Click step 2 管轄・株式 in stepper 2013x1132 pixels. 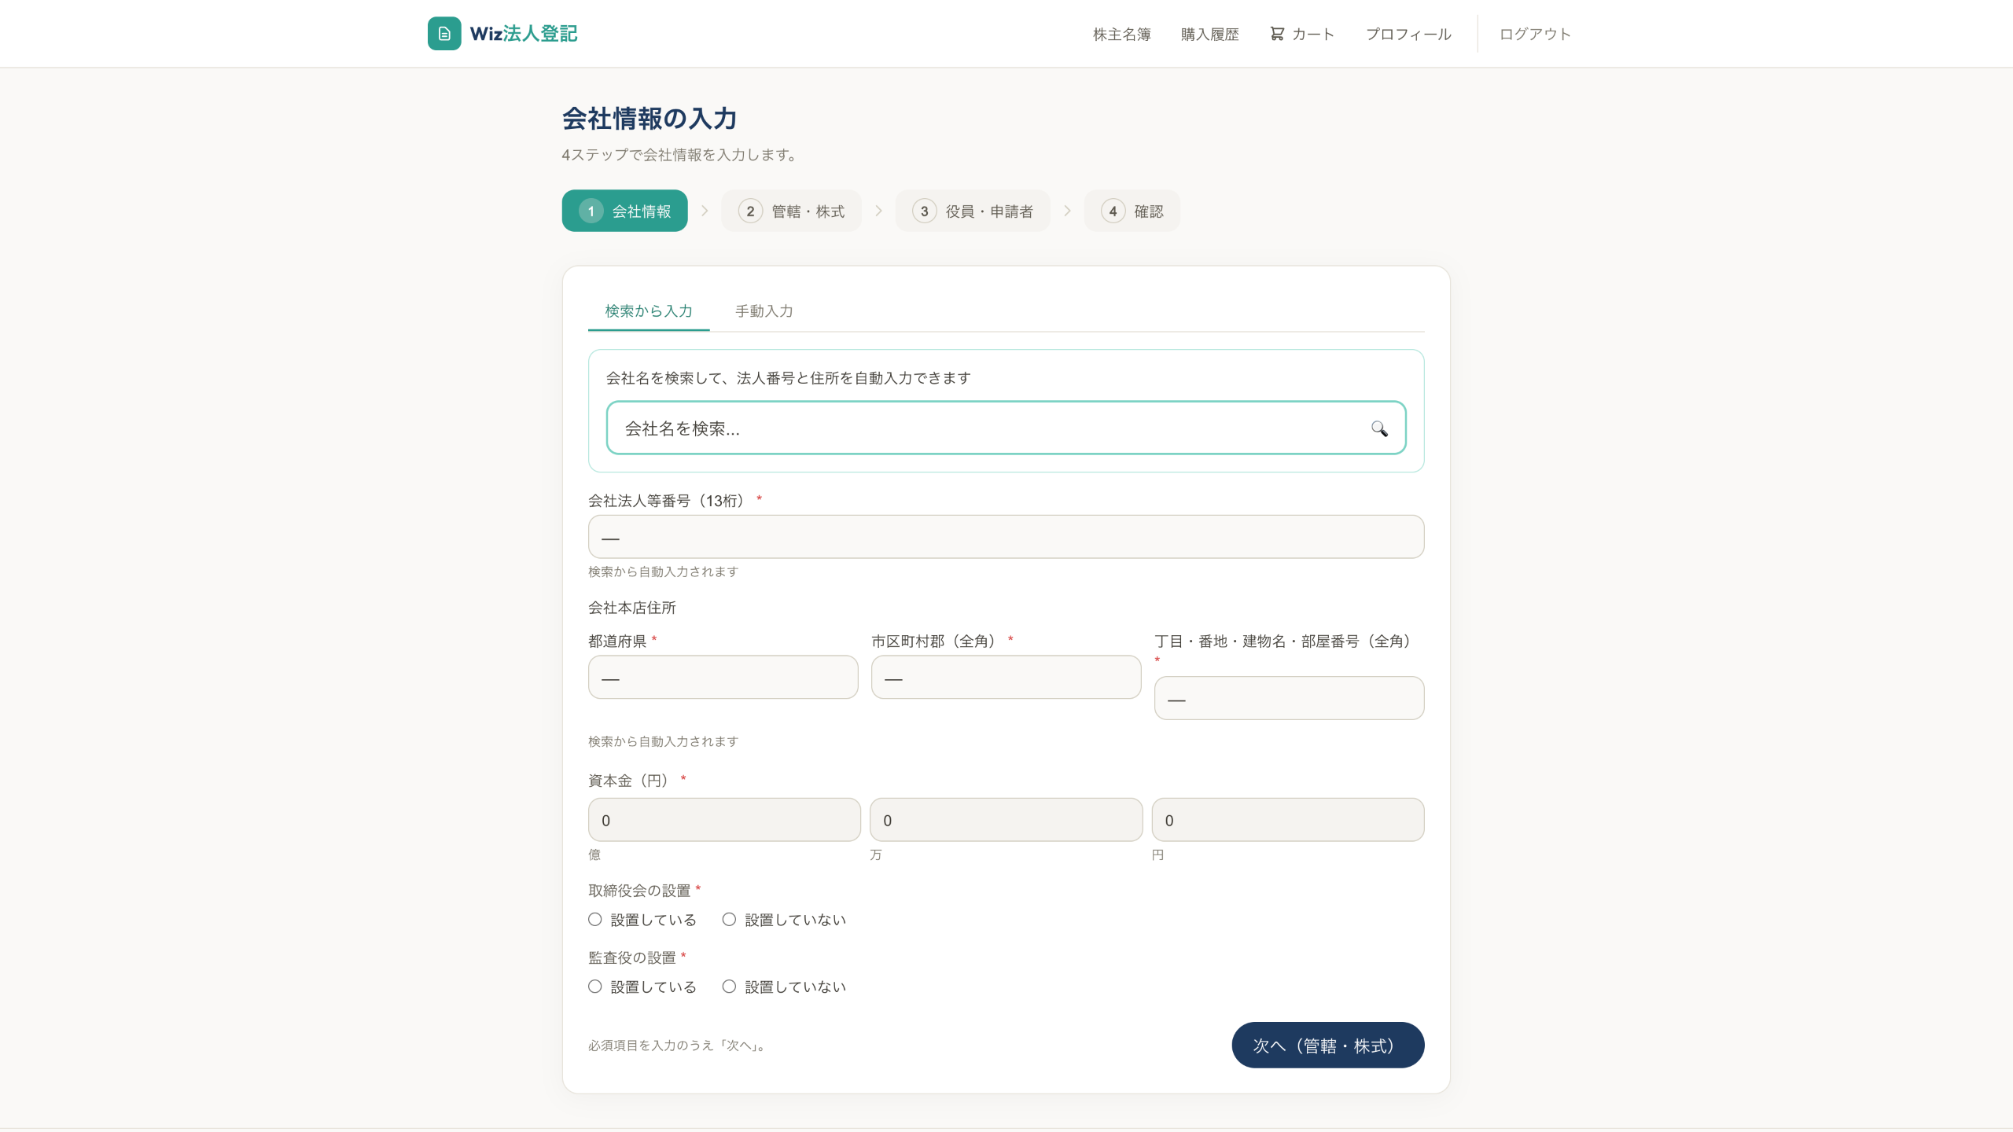point(791,211)
